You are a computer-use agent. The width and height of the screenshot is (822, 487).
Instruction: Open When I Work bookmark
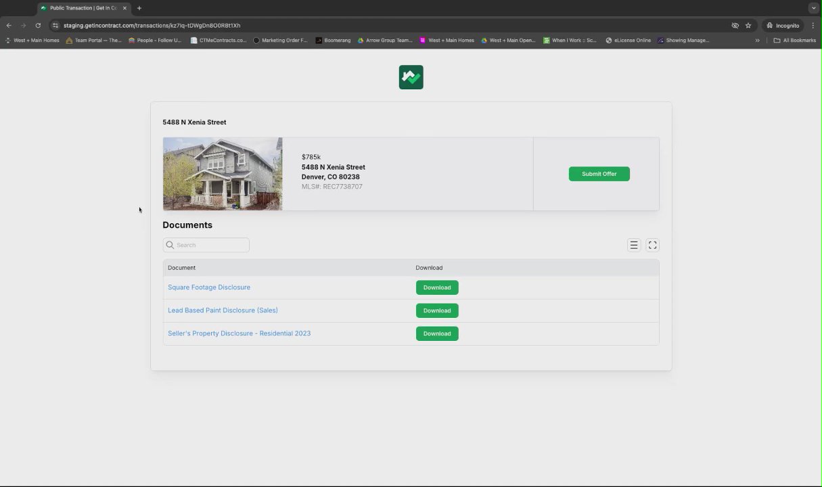coord(570,41)
